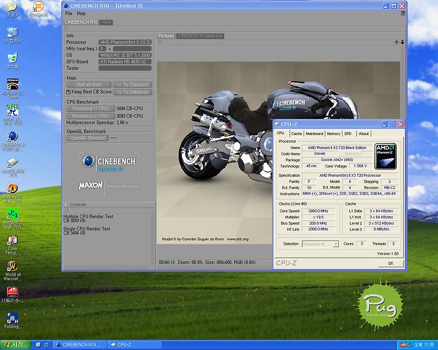The image size is (438, 350).
Task: Click the Multiplier x 19.5 value
Action: pyautogui.click(x=318, y=217)
